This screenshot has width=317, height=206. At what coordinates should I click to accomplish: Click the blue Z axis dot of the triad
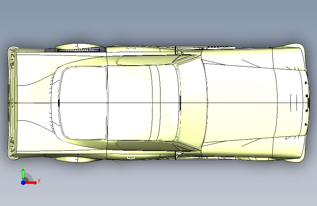[23, 183]
